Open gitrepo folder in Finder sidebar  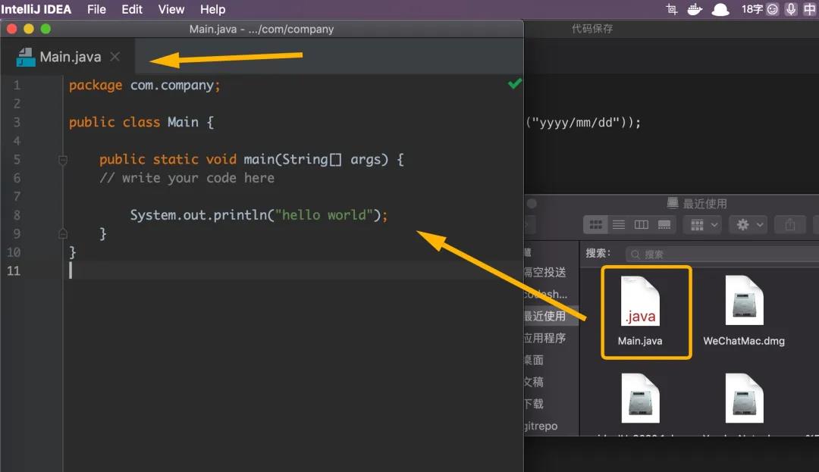click(x=541, y=426)
